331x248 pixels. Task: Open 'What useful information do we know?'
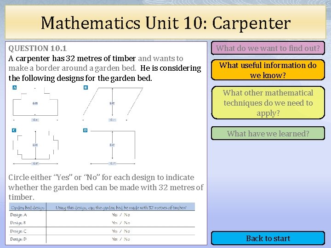(268, 70)
